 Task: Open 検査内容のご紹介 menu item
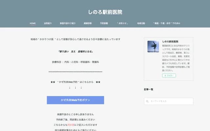click(68, 24)
